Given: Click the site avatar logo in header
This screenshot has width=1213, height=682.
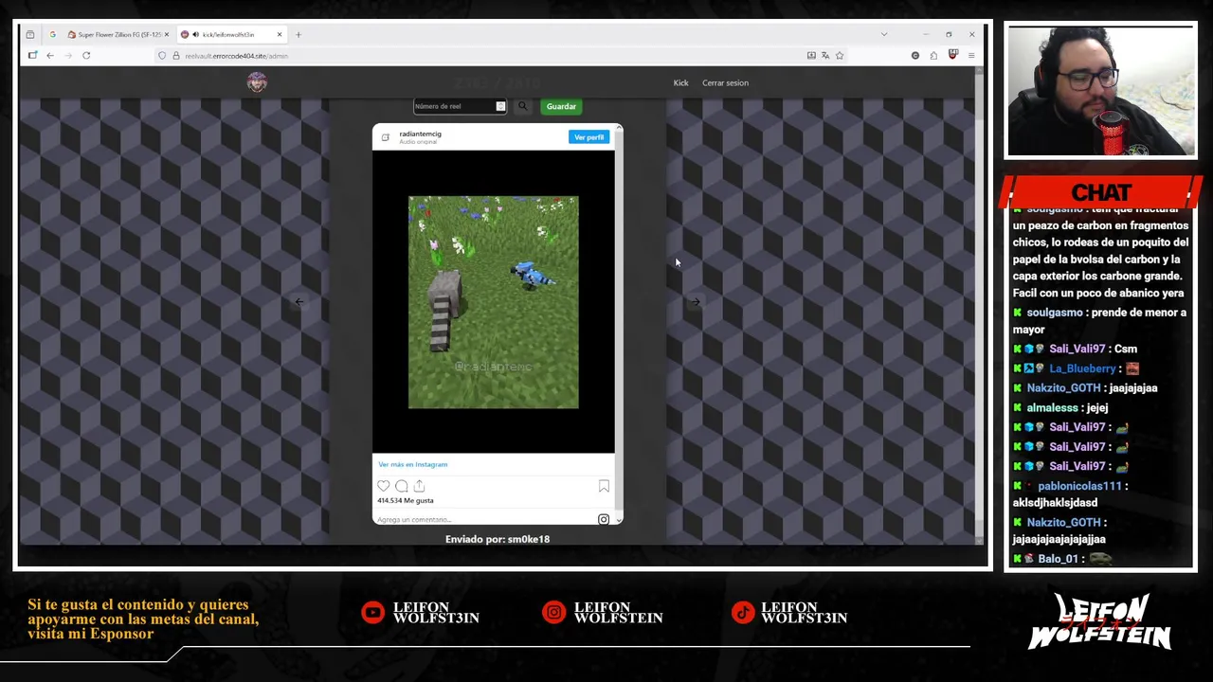Looking at the screenshot, I should 257,82.
